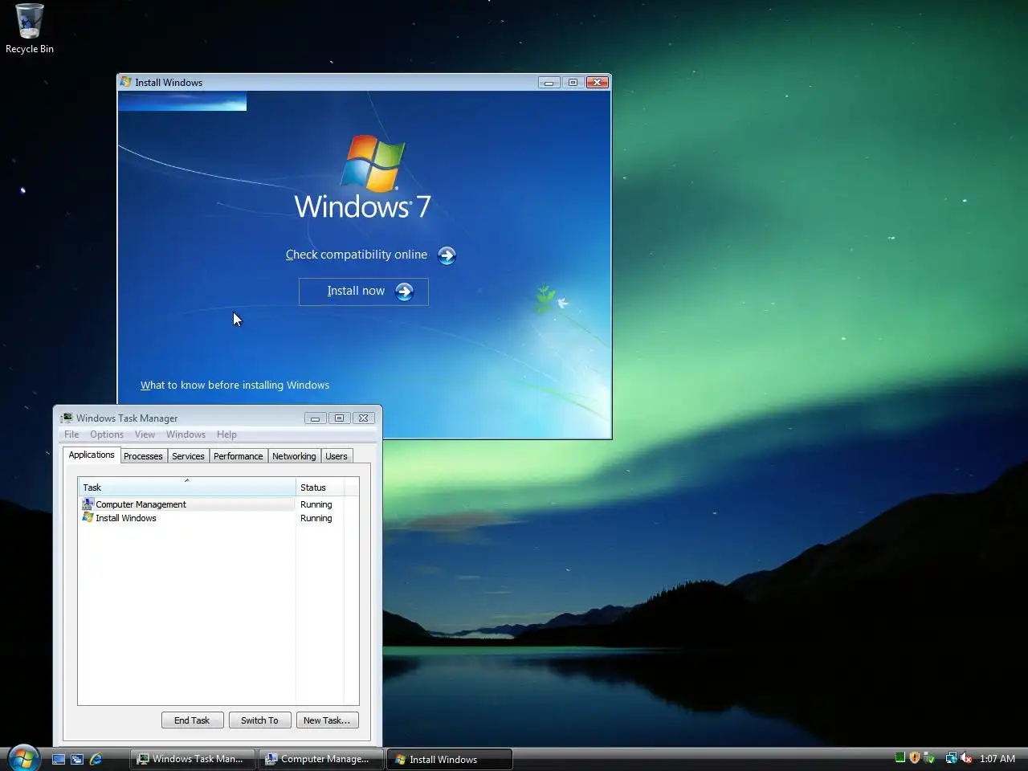Image resolution: width=1028 pixels, height=771 pixels.
Task: Open the Recycle Bin desktop icon
Action: [x=30, y=29]
